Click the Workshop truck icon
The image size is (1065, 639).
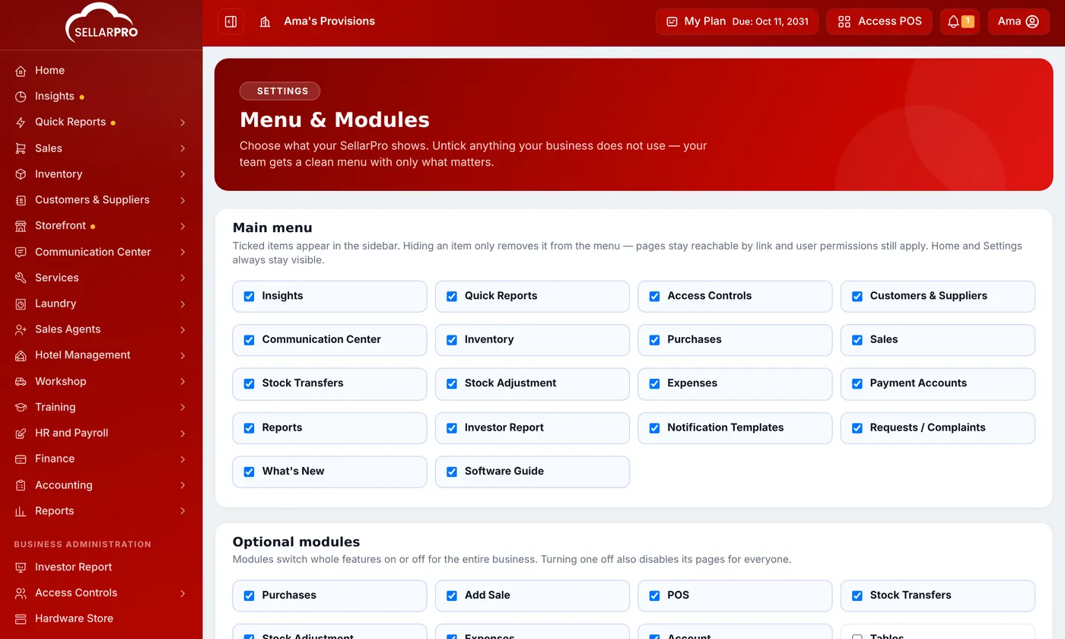coord(21,381)
